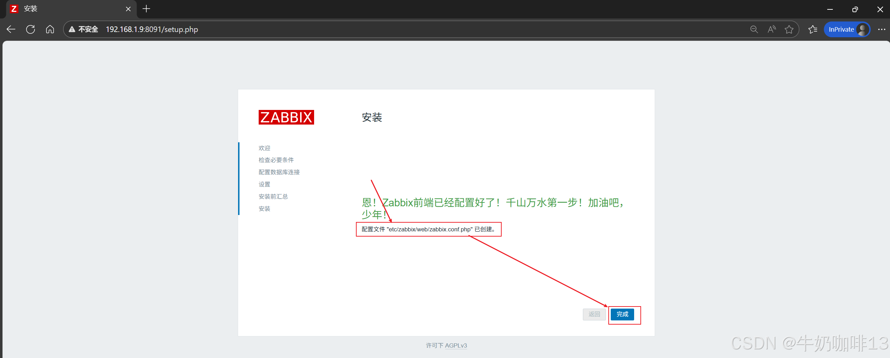Add this page to favorites with the star
The width and height of the screenshot is (890, 358).
789,29
